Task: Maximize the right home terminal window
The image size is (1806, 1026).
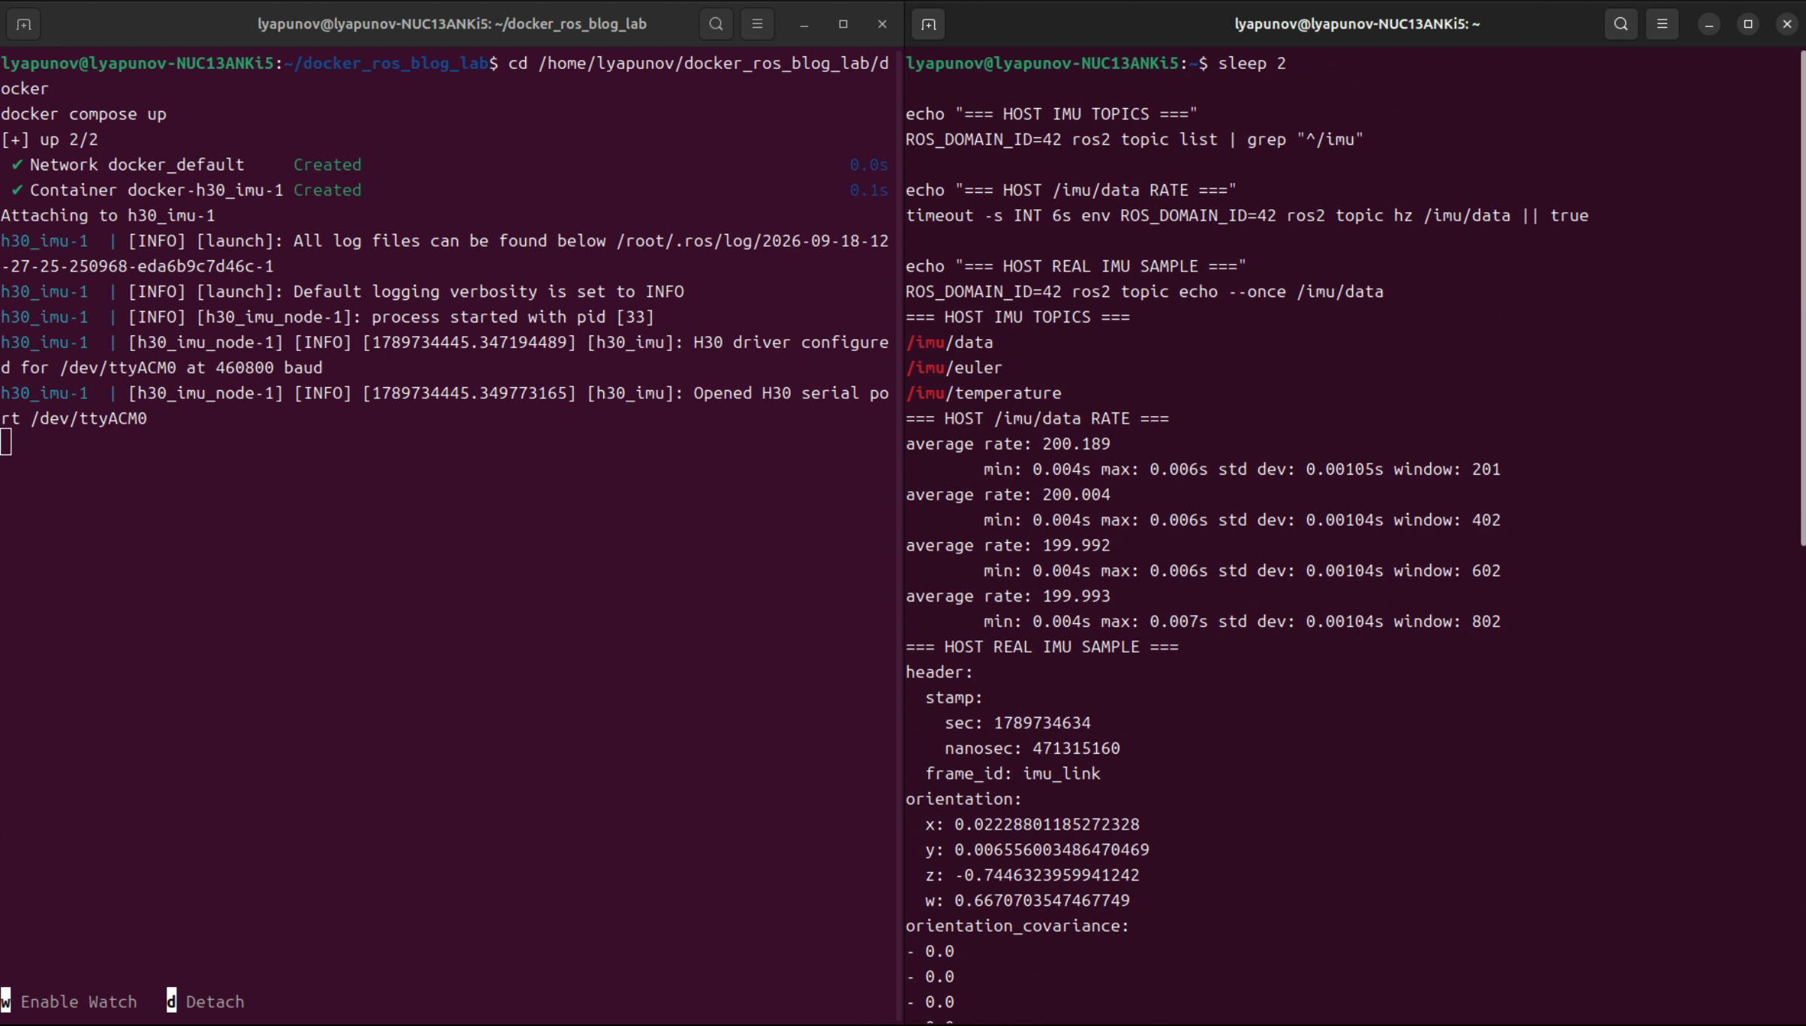Action: tap(1748, 24)
